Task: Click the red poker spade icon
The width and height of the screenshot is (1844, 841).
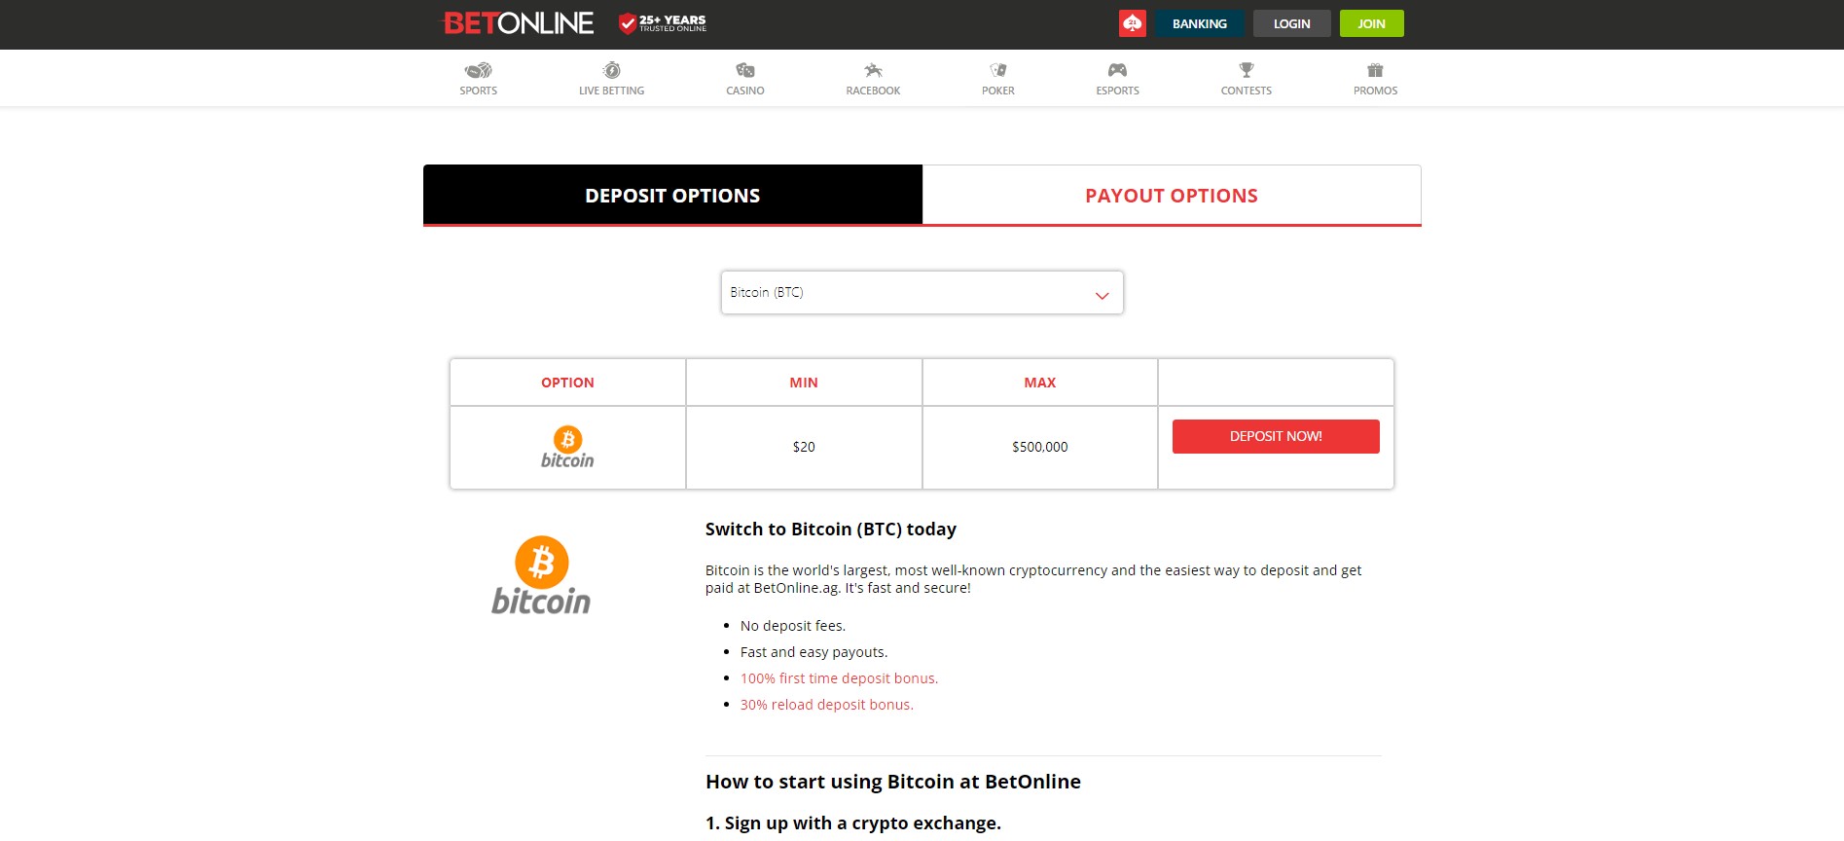Action: tap(1133, 23)
